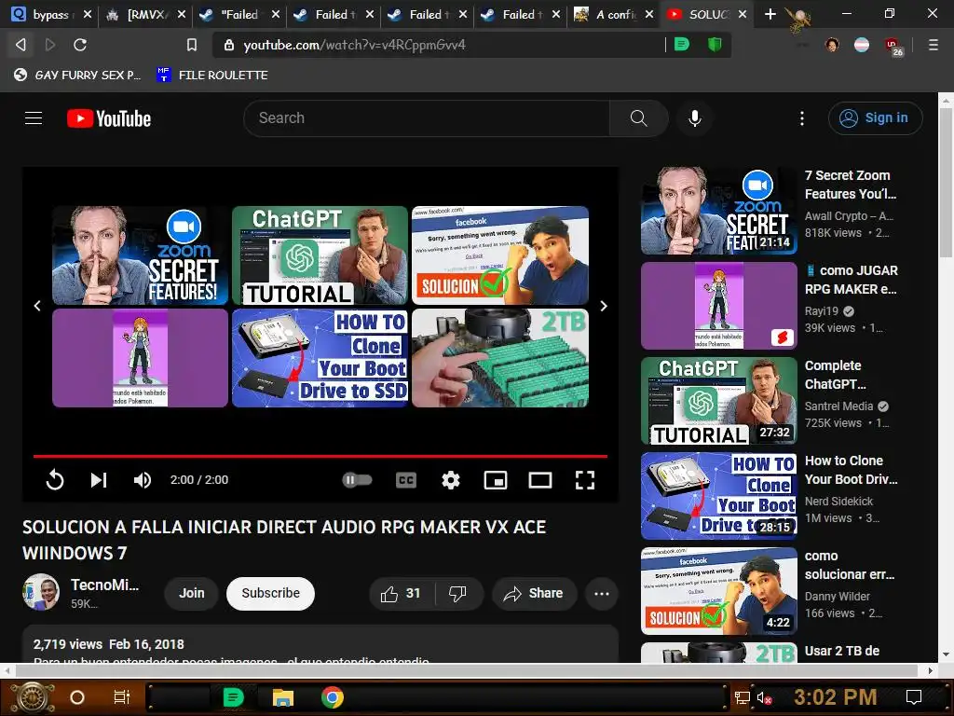Mute the video volume speaker

point(143,480)
